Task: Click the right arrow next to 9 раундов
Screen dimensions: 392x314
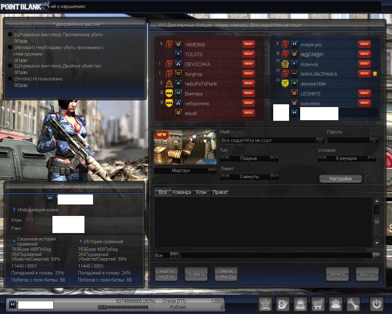Action: 371,159
